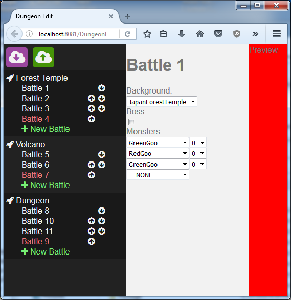Select Battle 7 in Volcano list

coord(35,175)
